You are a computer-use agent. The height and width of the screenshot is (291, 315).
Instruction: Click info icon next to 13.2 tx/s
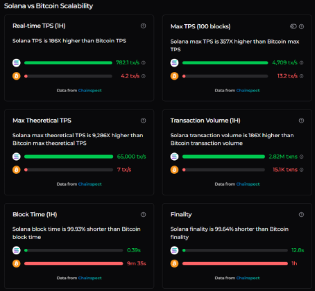[301, 76]
